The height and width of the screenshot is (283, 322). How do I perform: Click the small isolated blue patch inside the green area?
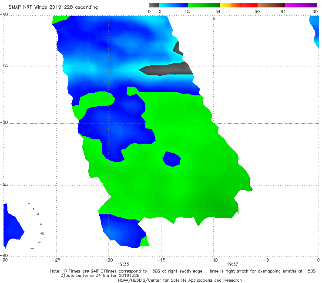point(172,159)
